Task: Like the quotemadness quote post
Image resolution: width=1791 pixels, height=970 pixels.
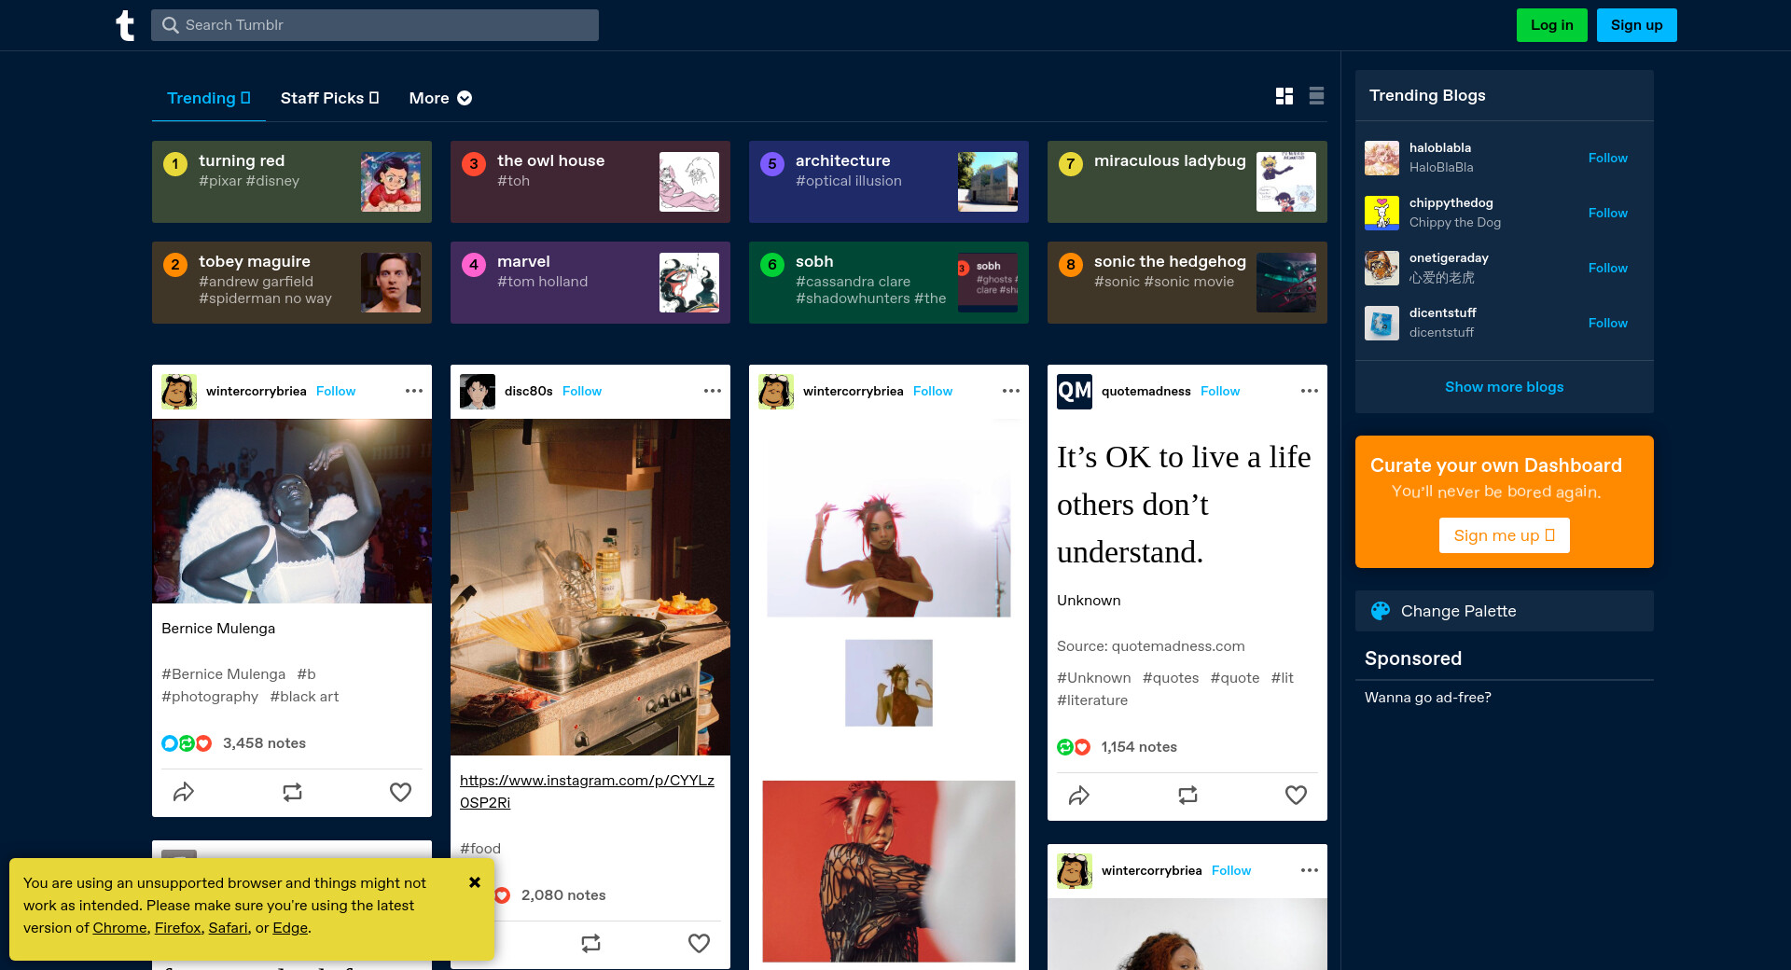Action: point(1296,795)
